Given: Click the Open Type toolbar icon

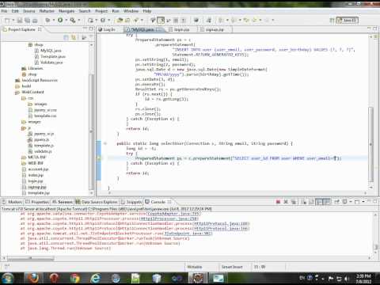Looking at the screenshot, I should 120,20.
